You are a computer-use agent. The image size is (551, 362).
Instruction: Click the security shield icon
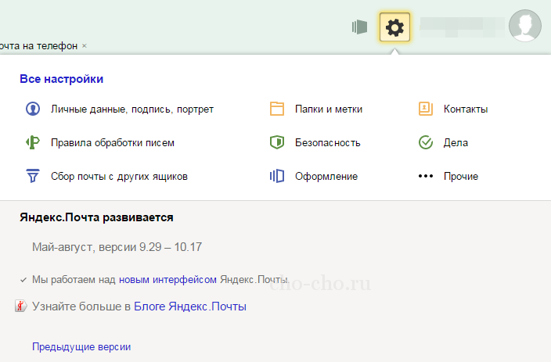coord(276,142)
